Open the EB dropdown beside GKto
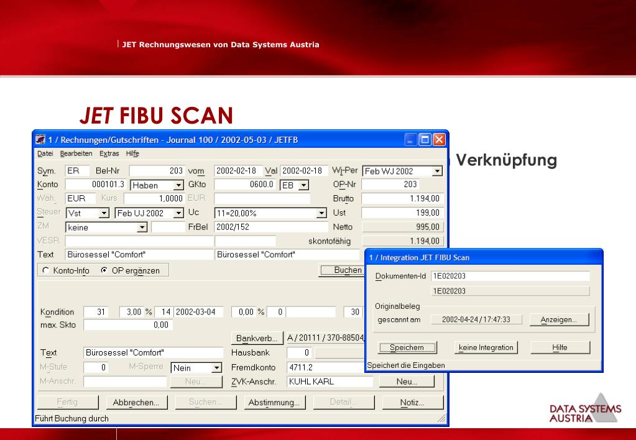 [304, 185]
